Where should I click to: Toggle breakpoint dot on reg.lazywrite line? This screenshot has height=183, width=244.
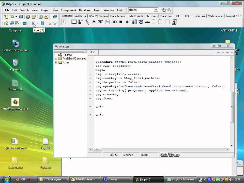coord(90,82)
